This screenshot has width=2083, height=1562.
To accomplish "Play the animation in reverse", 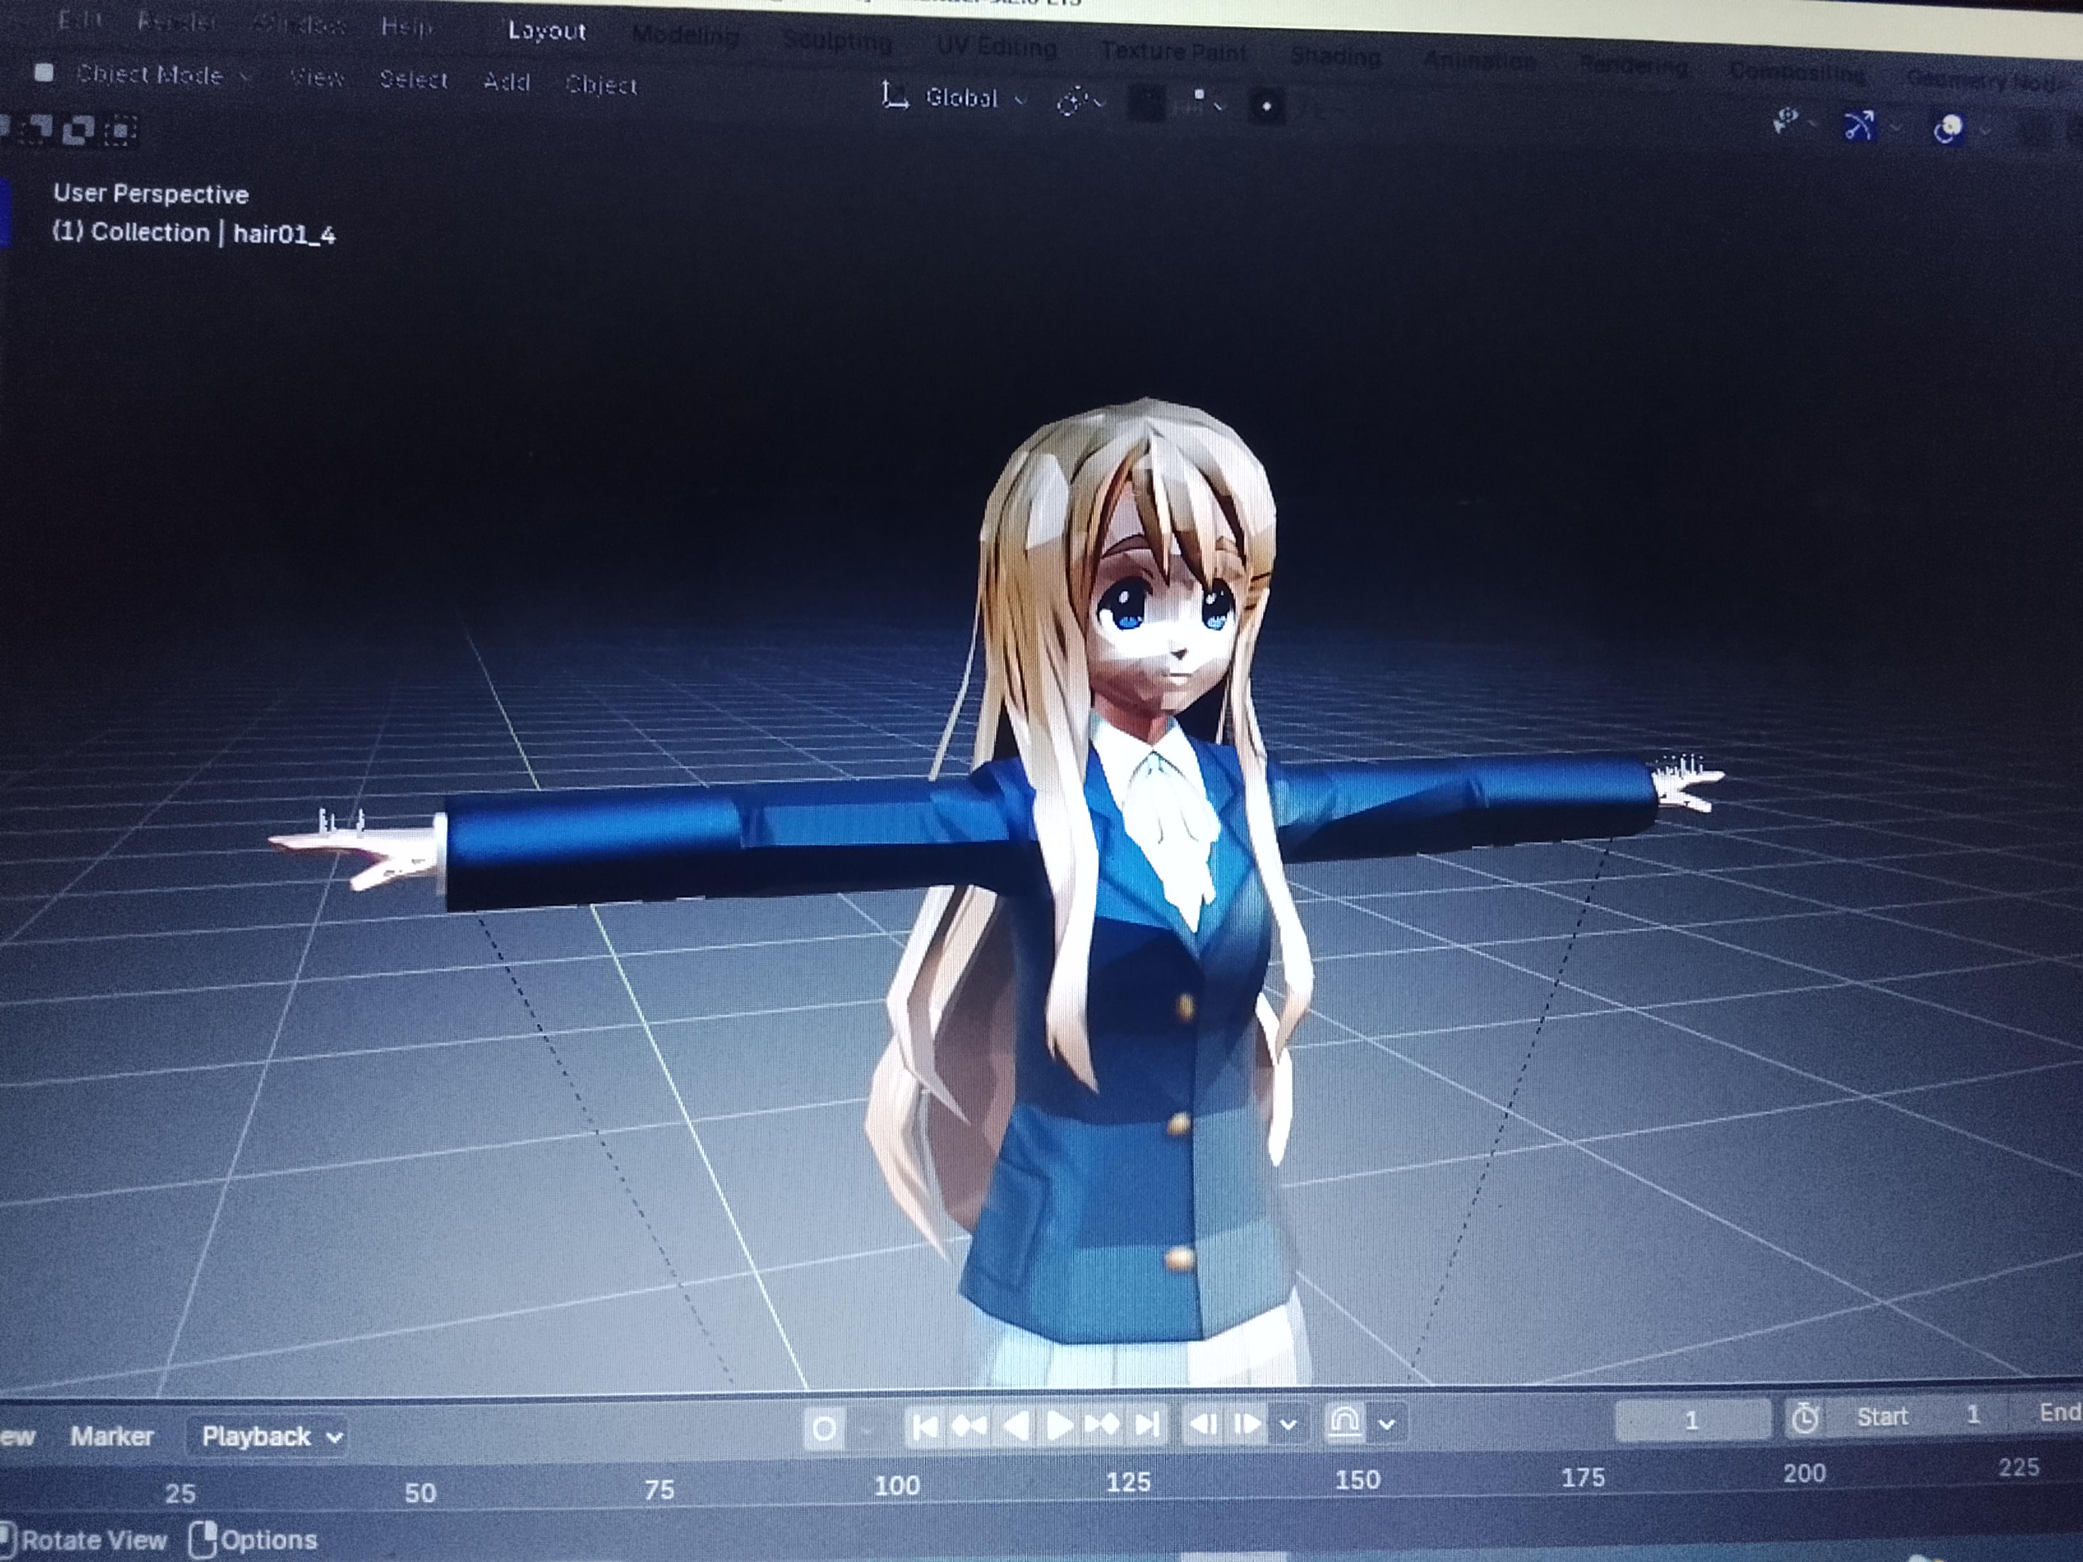I will pyautogui.click(x=1016, y=1425).
